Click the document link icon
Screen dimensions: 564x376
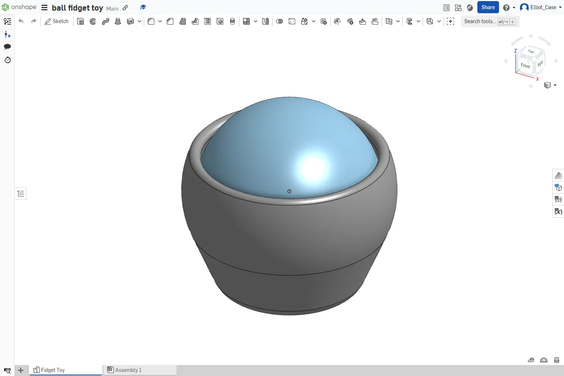click(125, 8)
